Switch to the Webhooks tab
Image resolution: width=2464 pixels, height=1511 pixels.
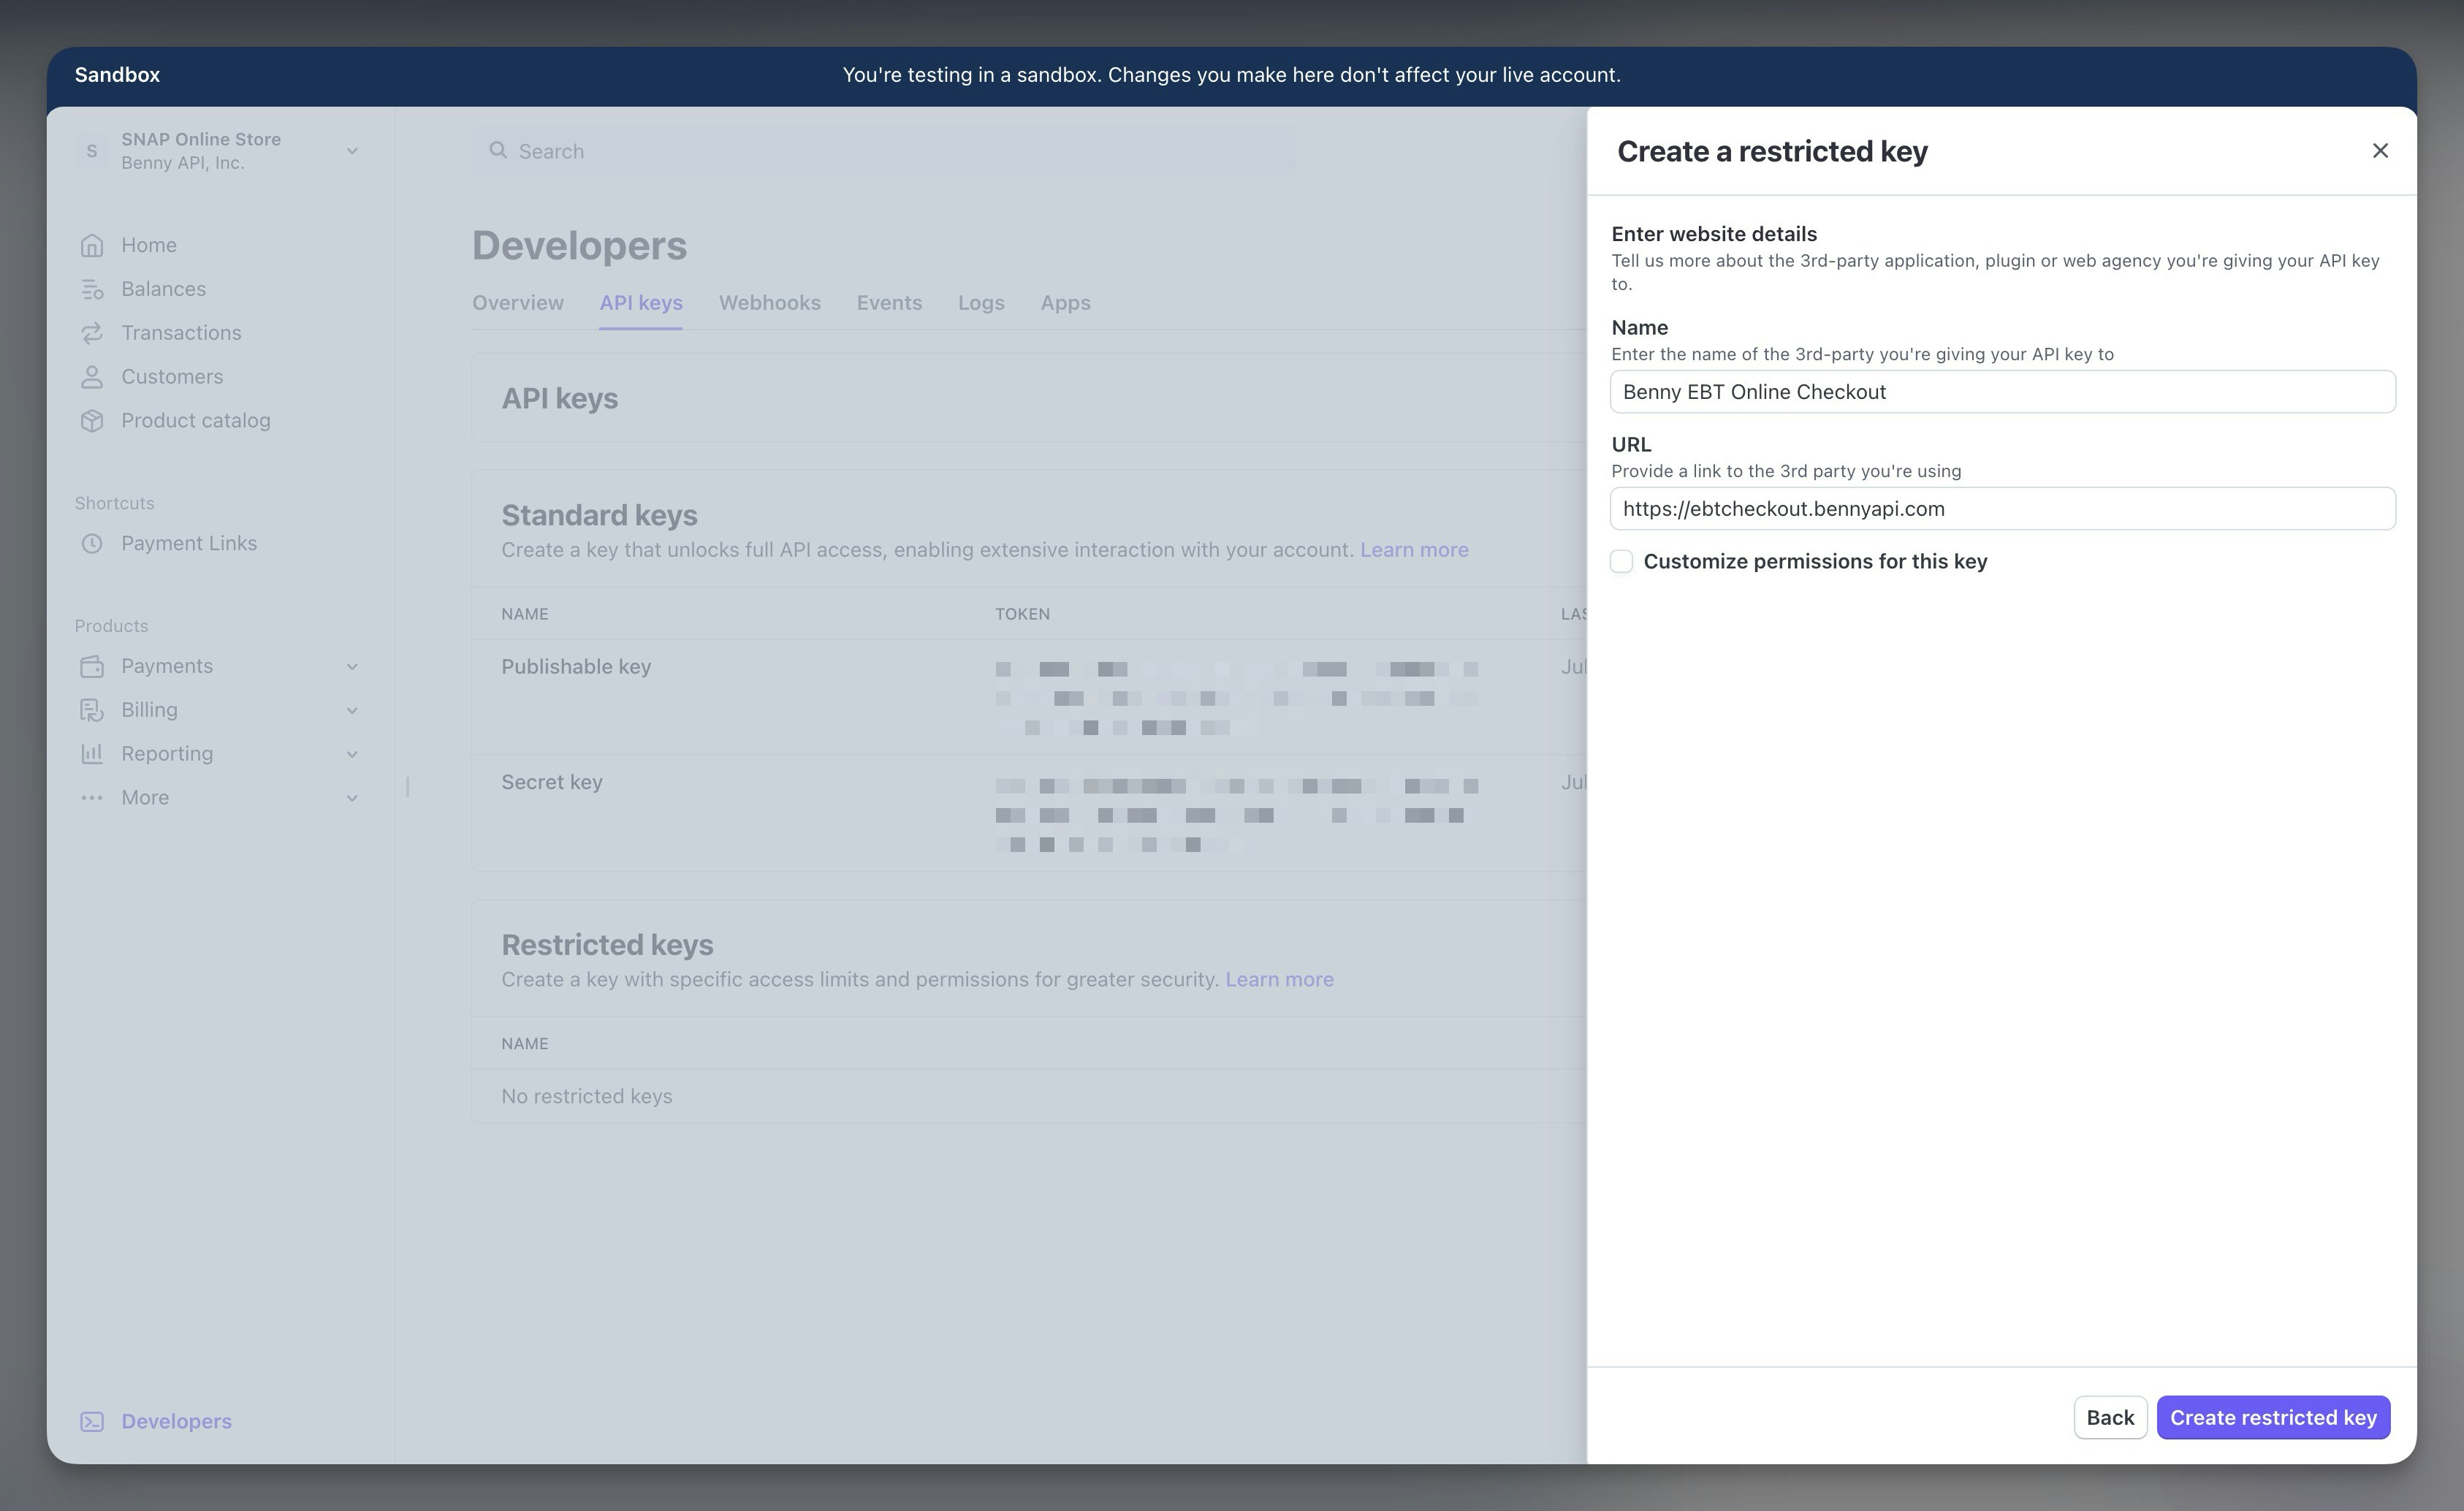[769, 303]
